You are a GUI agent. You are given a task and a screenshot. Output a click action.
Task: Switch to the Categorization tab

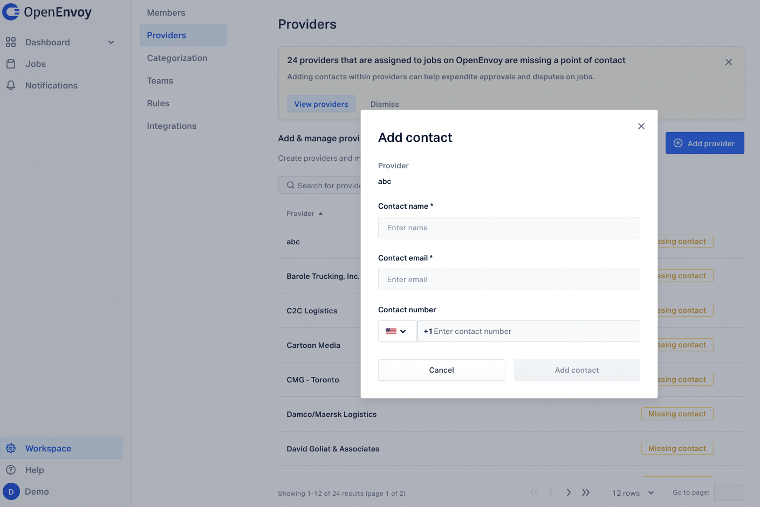177,58
